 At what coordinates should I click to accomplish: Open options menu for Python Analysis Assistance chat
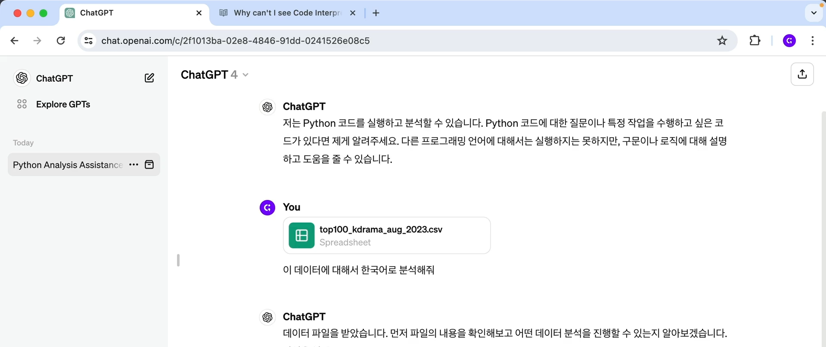click(134, 165)
